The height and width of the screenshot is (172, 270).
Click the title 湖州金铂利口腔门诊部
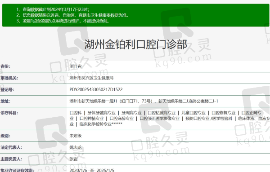[x=136, y=44]
